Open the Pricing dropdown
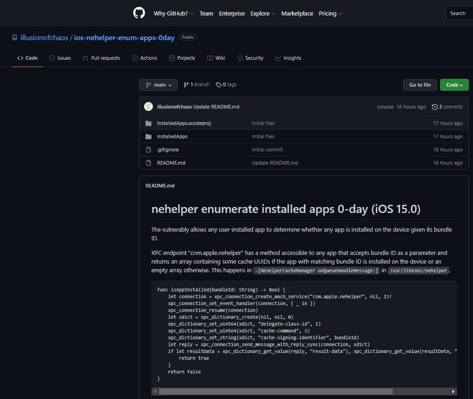473x399 pixels. click(330, 14)
